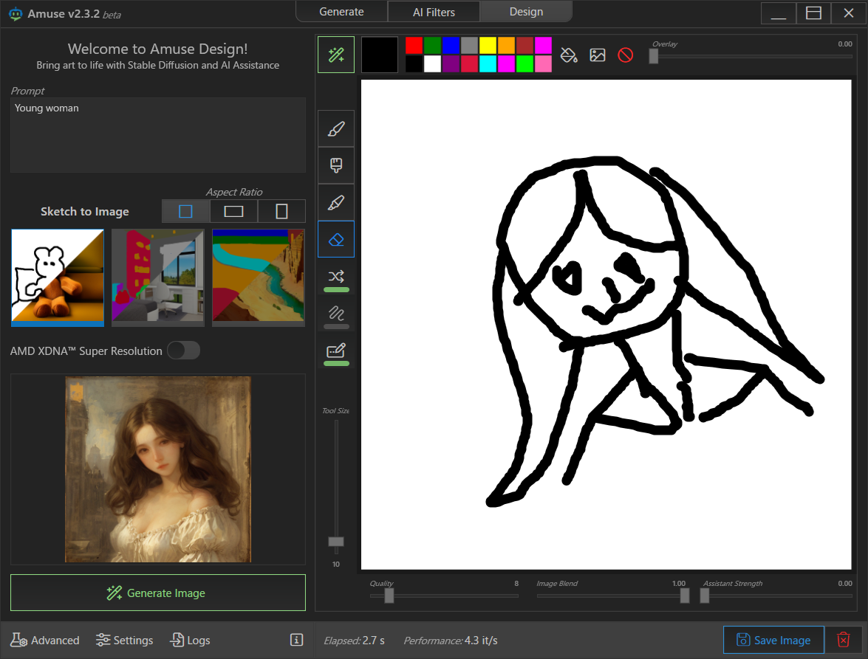
Task: Click the Save Image button
Action: (773, 640)
